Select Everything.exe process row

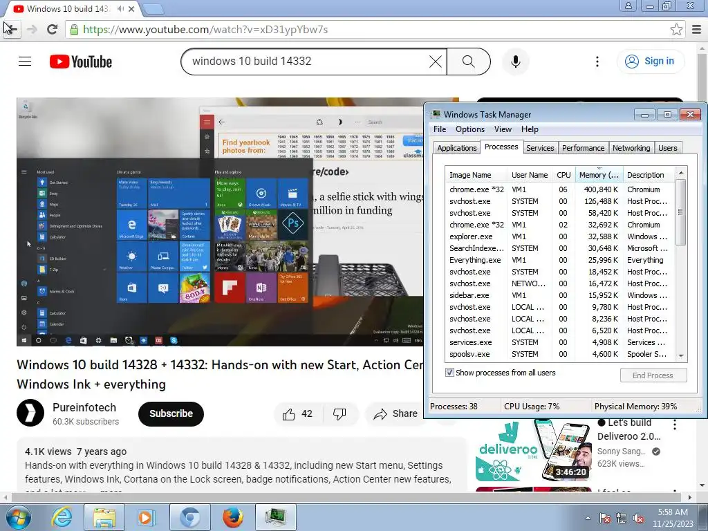point(560,260)
